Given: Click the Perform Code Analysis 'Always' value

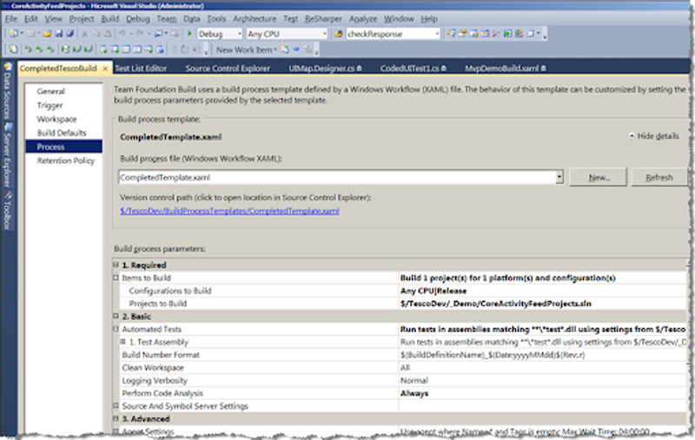Looking at the screenshot, I should click(x=414, y=393).
